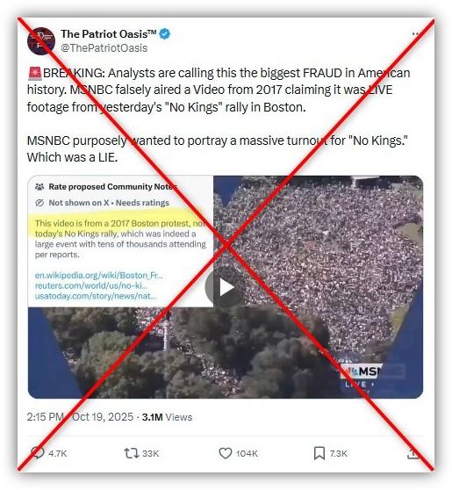
Task: Click the red siren emoji before BREAKING
Action: pyautogui.click(x=35, y=73)
